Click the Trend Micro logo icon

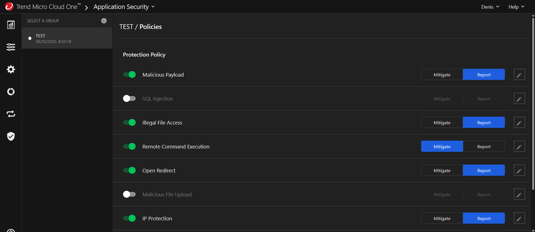(x=9, y=7)
